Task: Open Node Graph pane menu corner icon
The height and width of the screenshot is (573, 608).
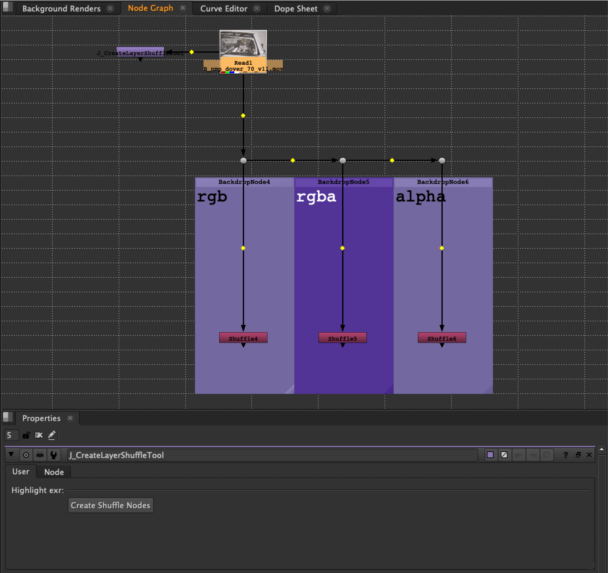Action: [x=8, y=7]
